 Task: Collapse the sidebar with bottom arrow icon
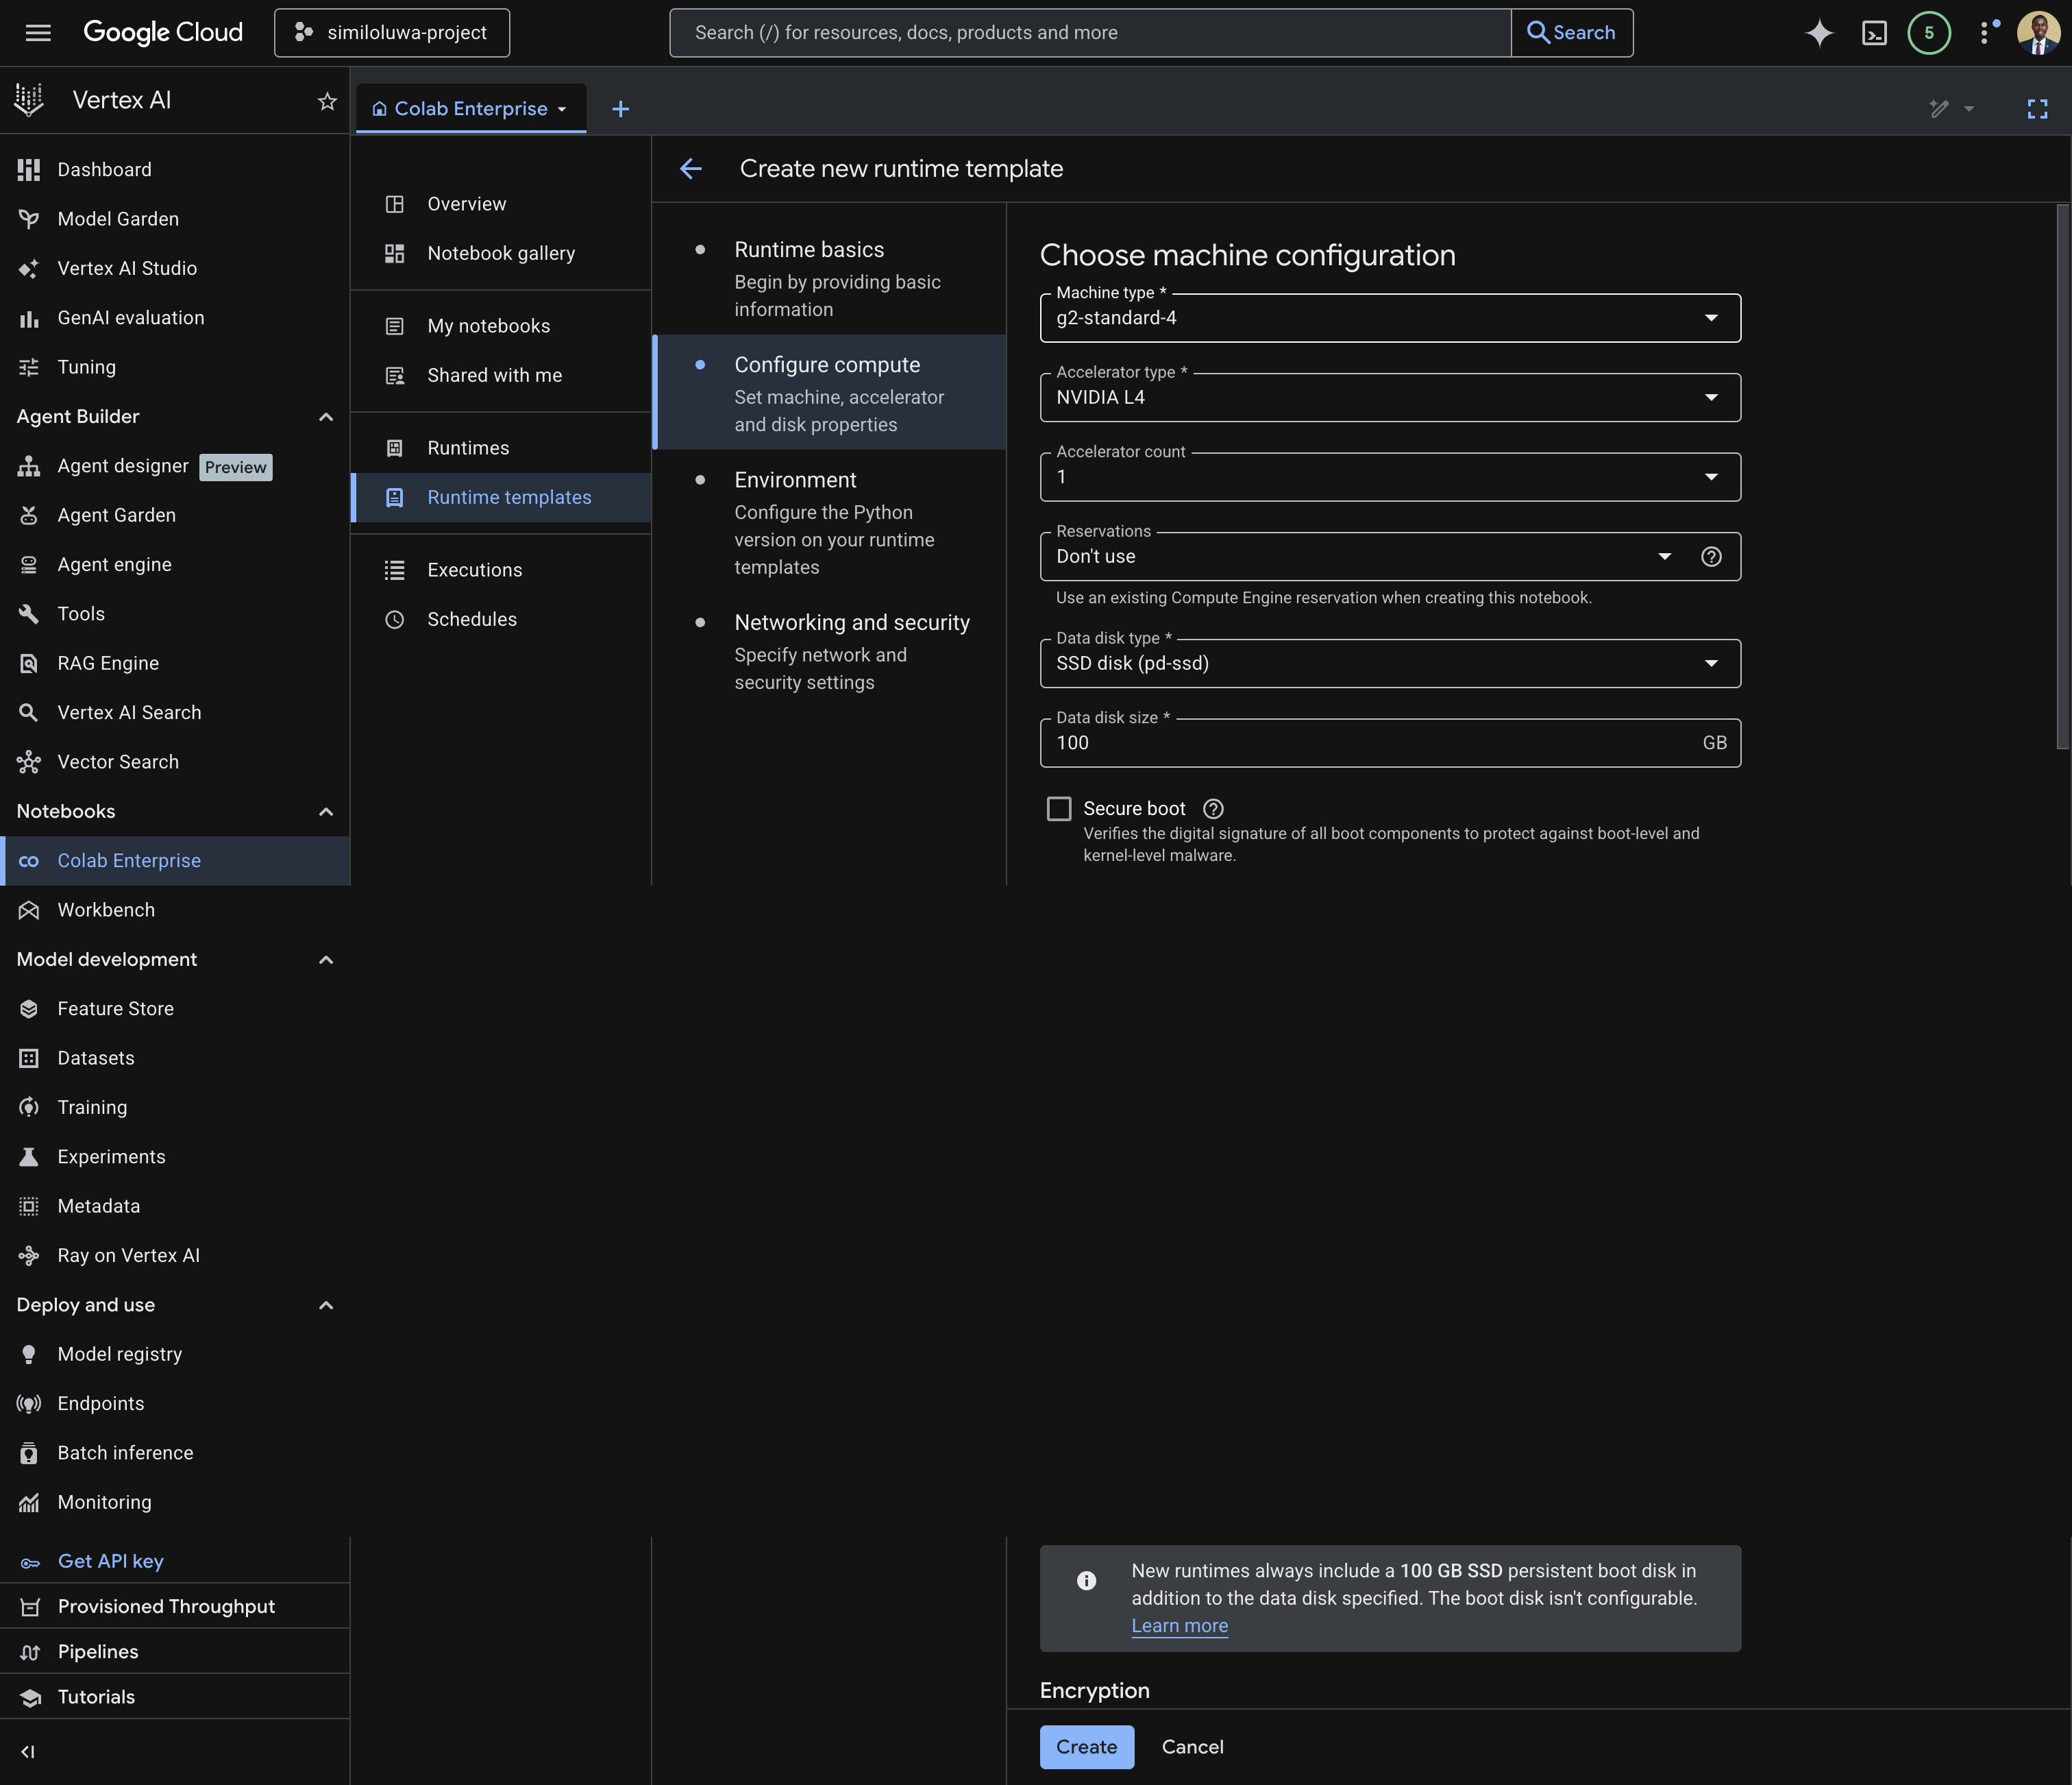click(x=28, y=1751)
